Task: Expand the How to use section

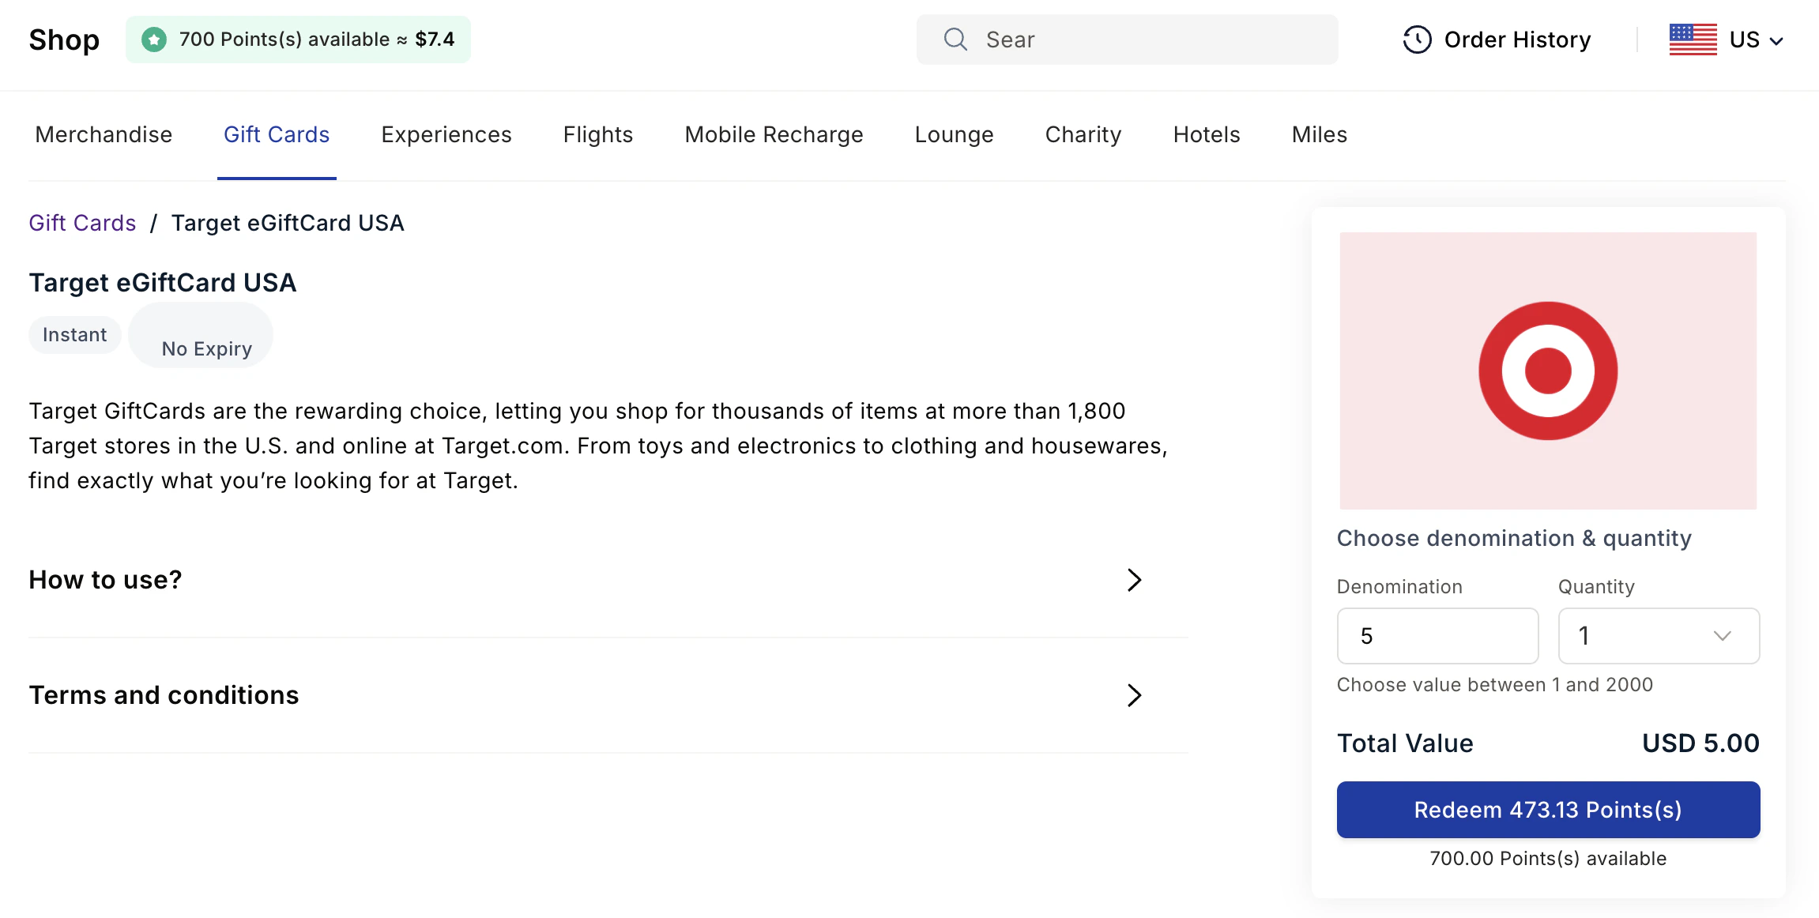Action: (608, 580)
